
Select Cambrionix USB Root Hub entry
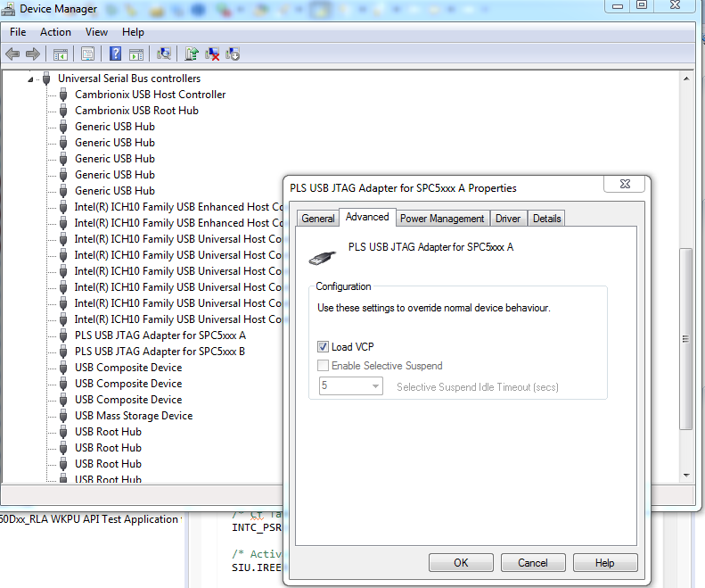[136, 111]
